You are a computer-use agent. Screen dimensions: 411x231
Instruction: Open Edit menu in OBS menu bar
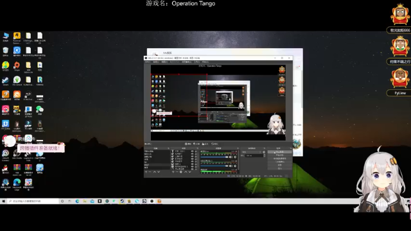coord(156,62)
